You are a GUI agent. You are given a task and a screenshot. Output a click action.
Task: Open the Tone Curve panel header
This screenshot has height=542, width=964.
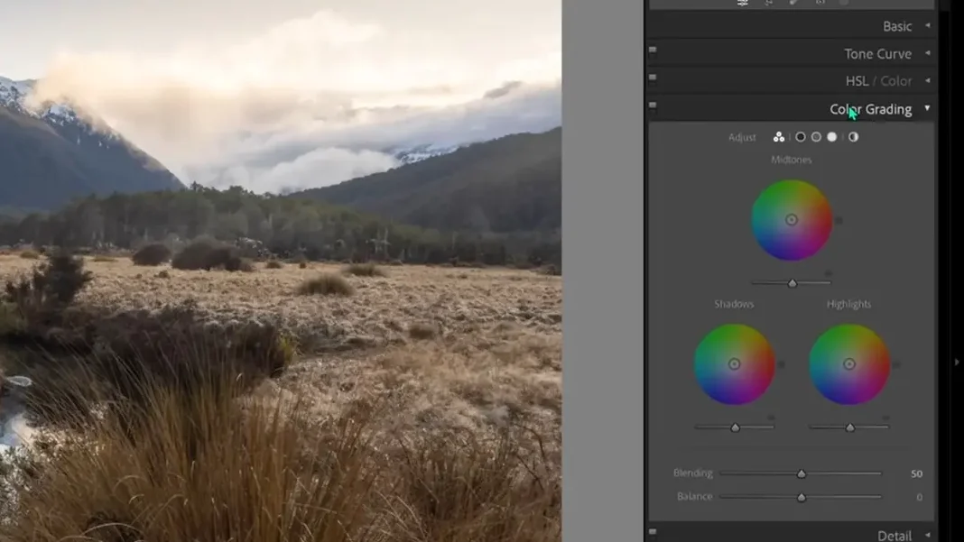[791, 53]
